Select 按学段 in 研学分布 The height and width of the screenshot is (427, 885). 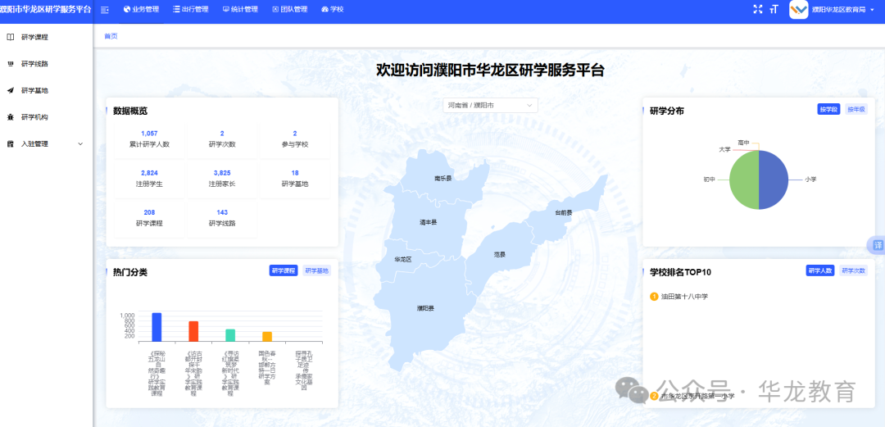pyautogui.click(x=829, y=110)
